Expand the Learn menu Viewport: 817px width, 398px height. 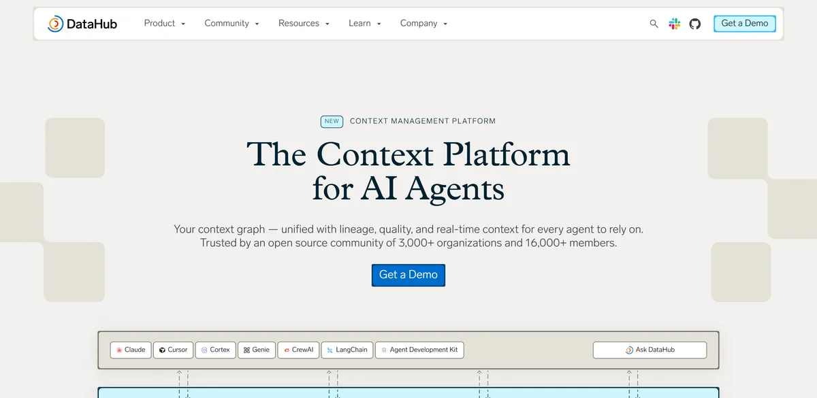click(x=365, y=23)
